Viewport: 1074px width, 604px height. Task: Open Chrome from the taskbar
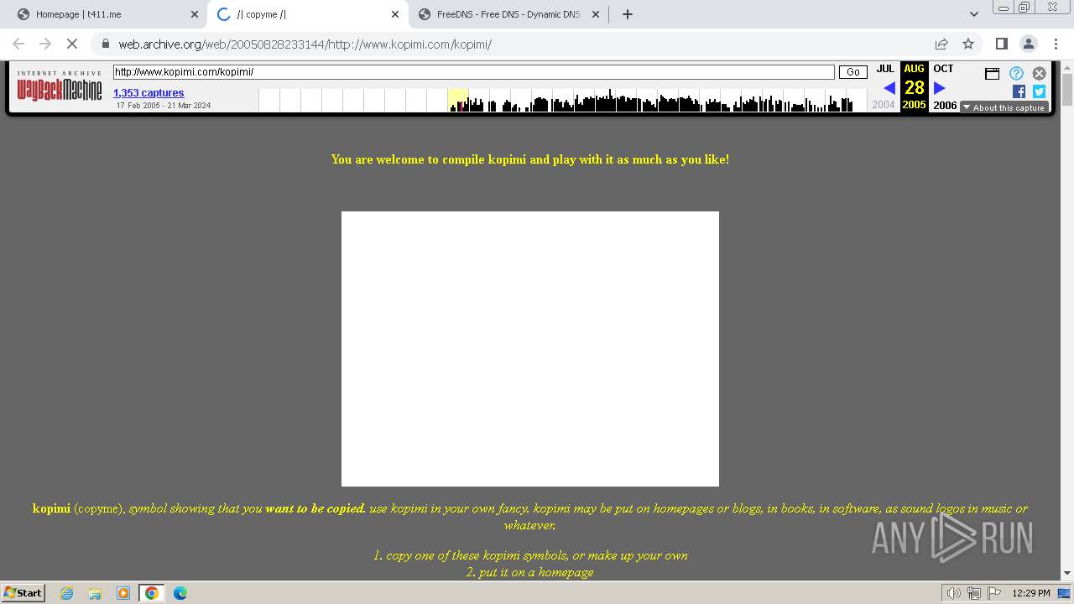(152, 593)
